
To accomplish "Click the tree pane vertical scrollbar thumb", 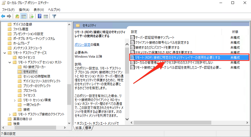I will (69, 94).
